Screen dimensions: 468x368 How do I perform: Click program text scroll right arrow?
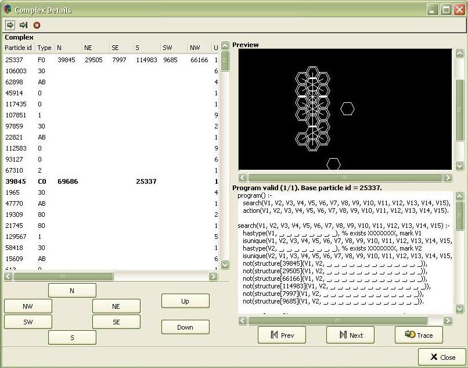coord(448,321)
